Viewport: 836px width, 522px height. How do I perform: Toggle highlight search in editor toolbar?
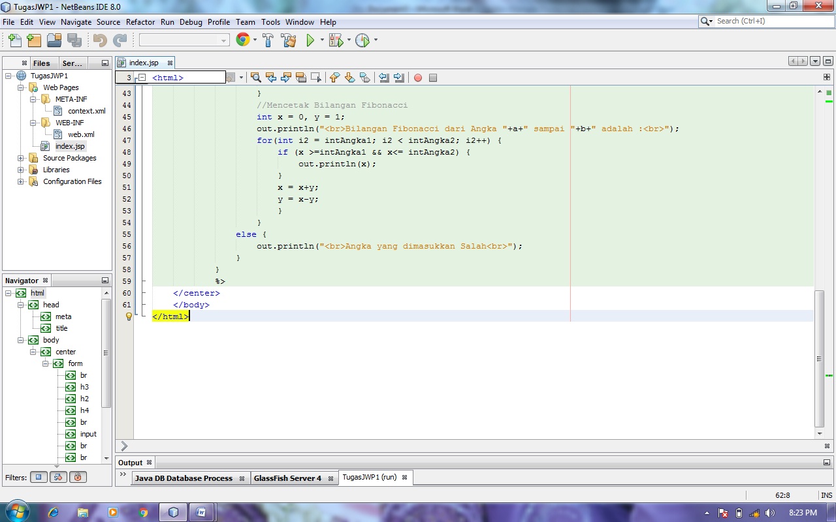(301, 78)
